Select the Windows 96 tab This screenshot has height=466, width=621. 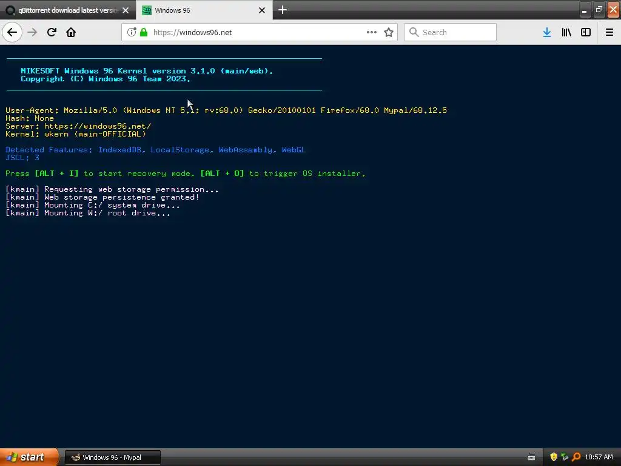[204, 10]
